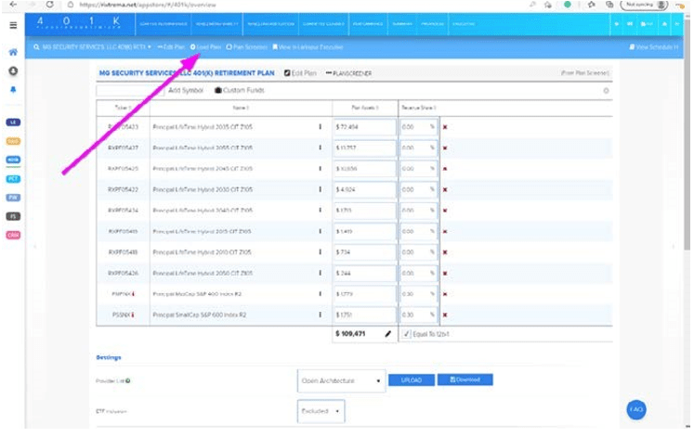Click the blue FAQ circle button
The height and width of the screenshot is (437, 694).
[635, 409]
